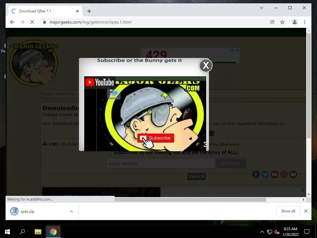Open the first YouTube social icon
The width and height of the screenshot is (317, 238).
pos(275,174)
